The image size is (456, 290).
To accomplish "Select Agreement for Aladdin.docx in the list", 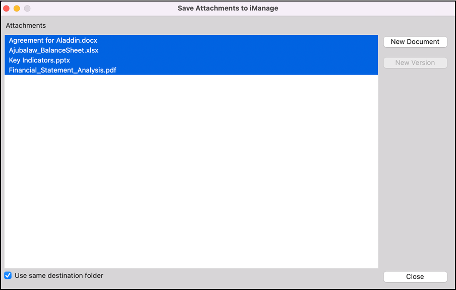I will point(53,40).
